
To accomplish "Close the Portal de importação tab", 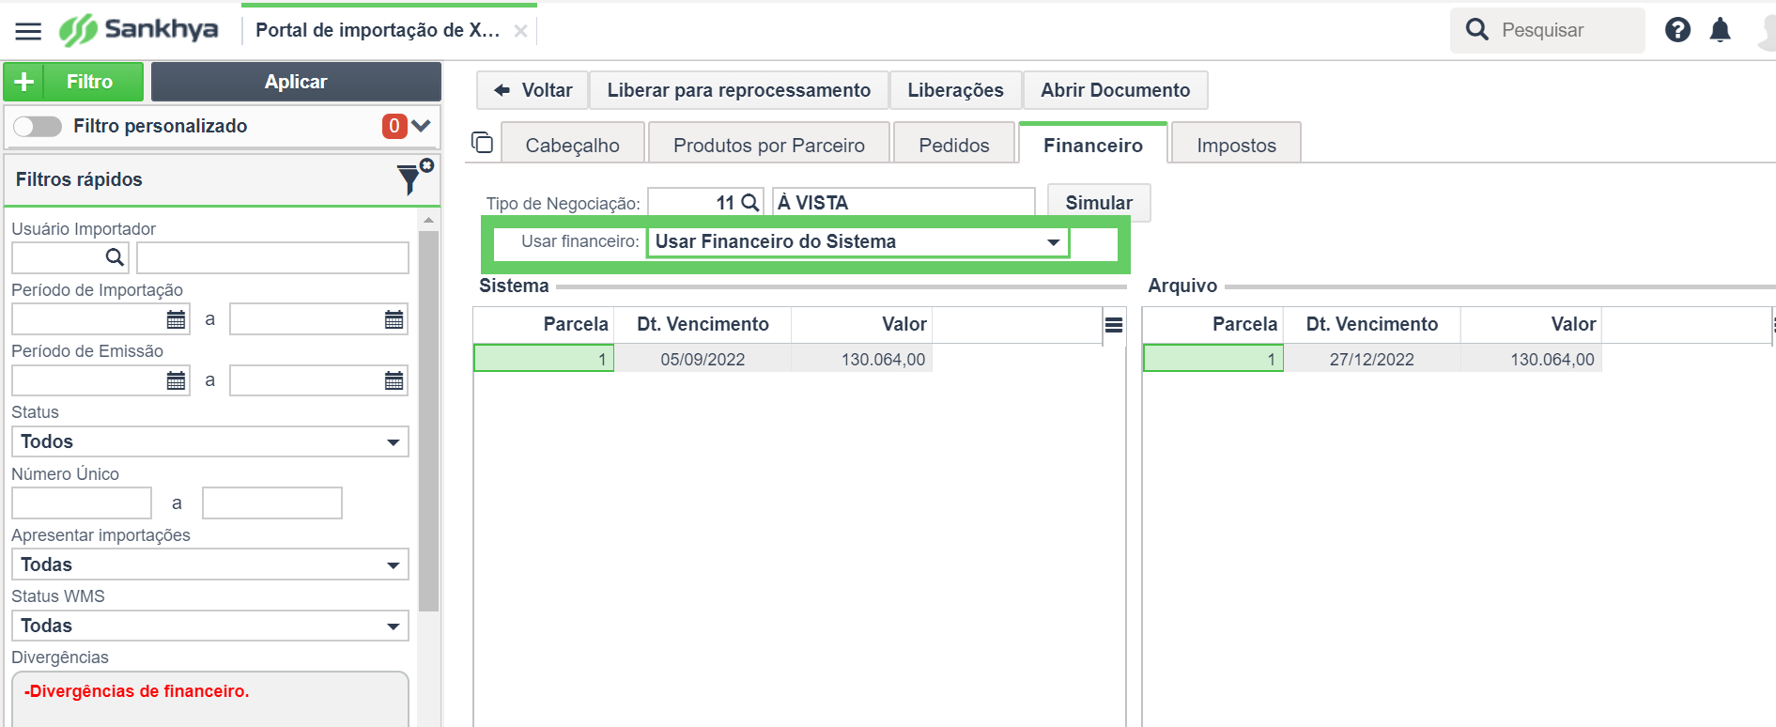I will [x=520, y=31].
